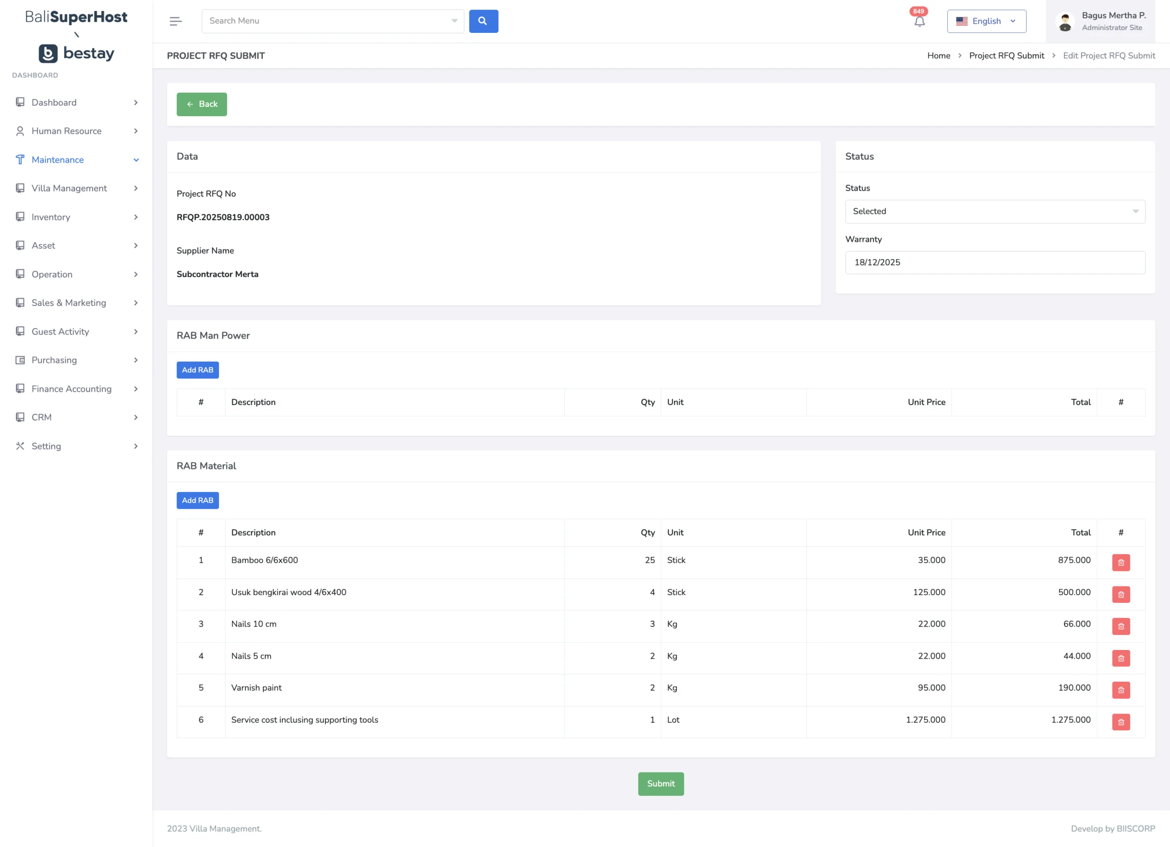Open the CRM menu item
1170x847 pixels.
pos(76,417)
